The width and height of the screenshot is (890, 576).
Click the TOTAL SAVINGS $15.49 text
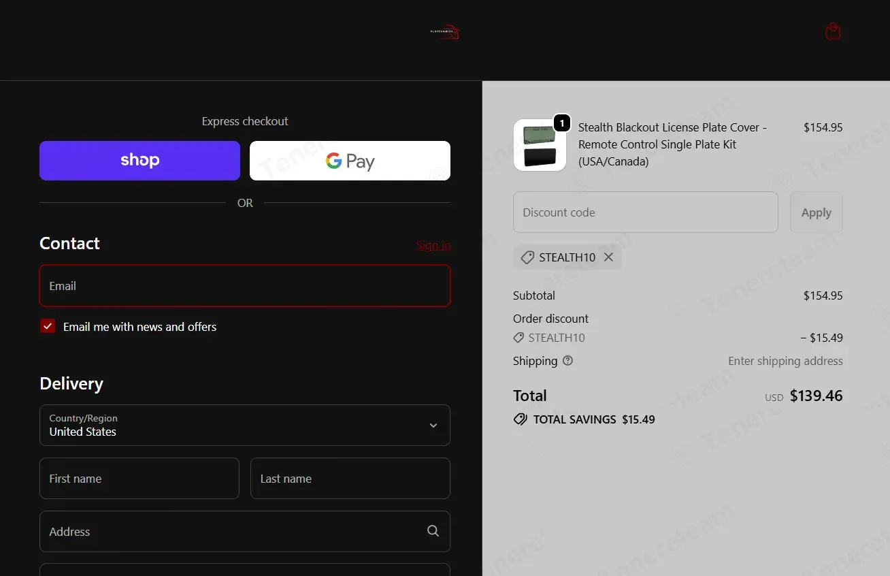(x=594, y=419)
